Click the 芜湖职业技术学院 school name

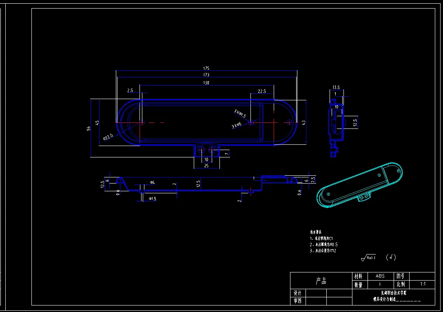[x=394, y=293]
